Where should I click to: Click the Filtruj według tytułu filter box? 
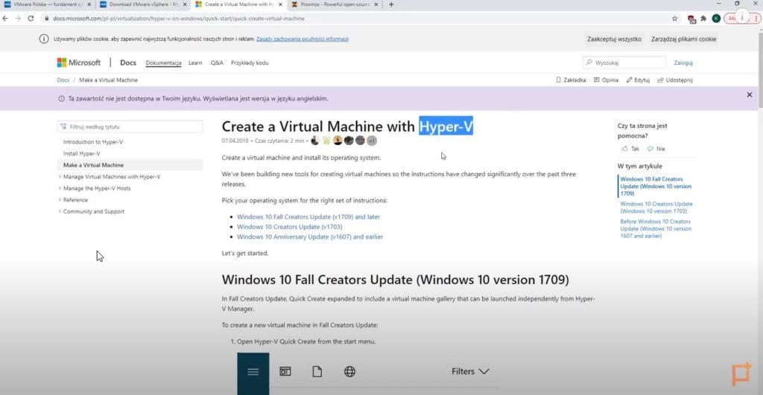click(130, 126)
